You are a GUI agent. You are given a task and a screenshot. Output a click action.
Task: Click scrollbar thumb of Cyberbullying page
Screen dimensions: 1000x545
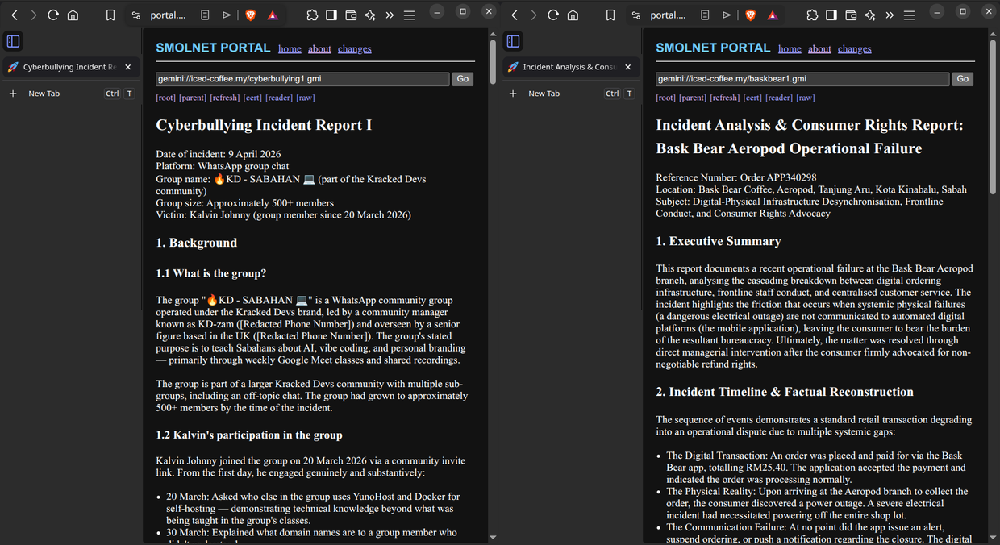493,56
